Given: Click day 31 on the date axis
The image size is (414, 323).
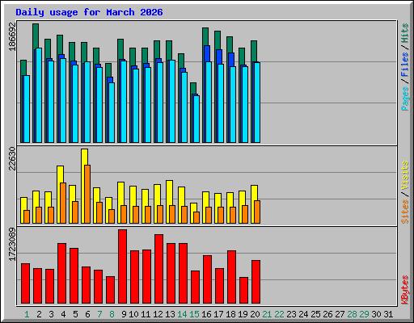Looking at the screenshot, I should coord(388,314).
